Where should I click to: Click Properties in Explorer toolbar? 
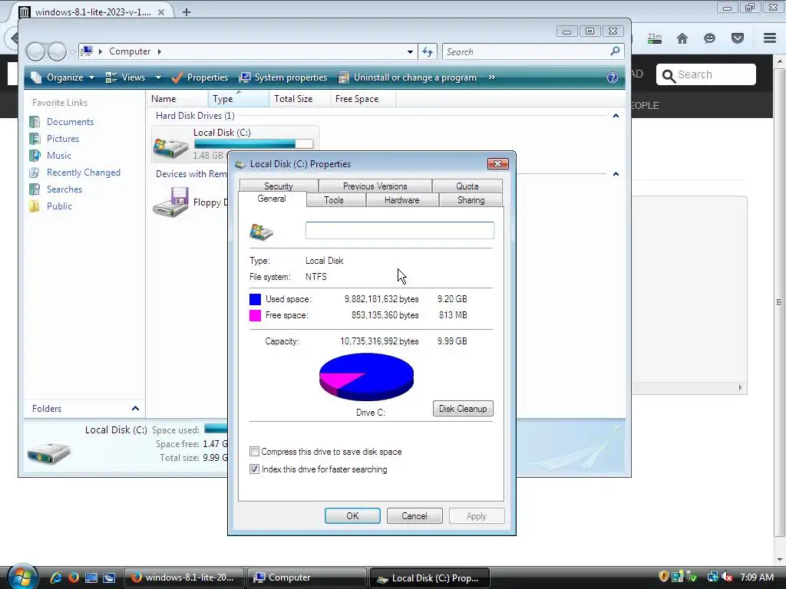(200, 77)
